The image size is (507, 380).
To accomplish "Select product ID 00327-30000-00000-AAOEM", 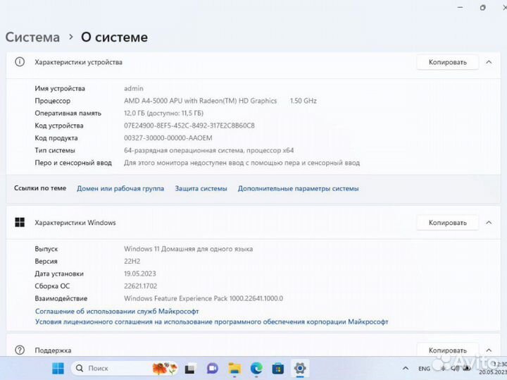I will [168, 138].
